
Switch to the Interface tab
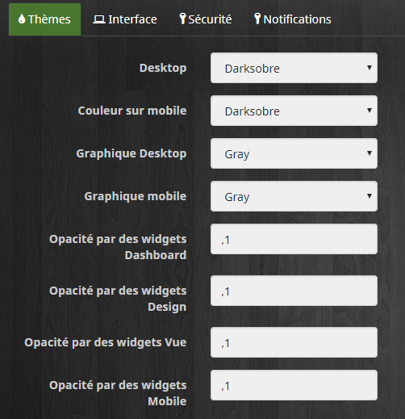point(125,19)
